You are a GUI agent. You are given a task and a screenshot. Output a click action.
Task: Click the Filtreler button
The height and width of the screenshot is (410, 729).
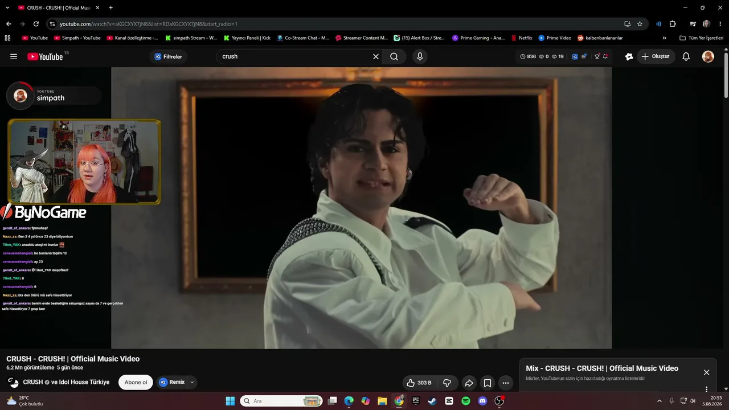[169, 56]
